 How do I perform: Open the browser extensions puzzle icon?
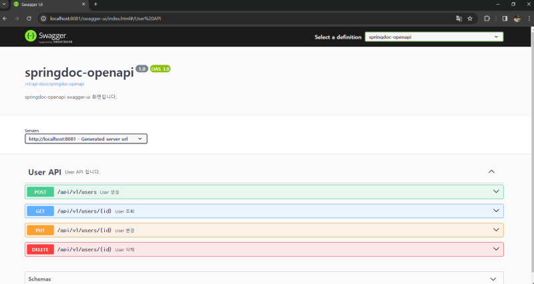click(487, 19)
